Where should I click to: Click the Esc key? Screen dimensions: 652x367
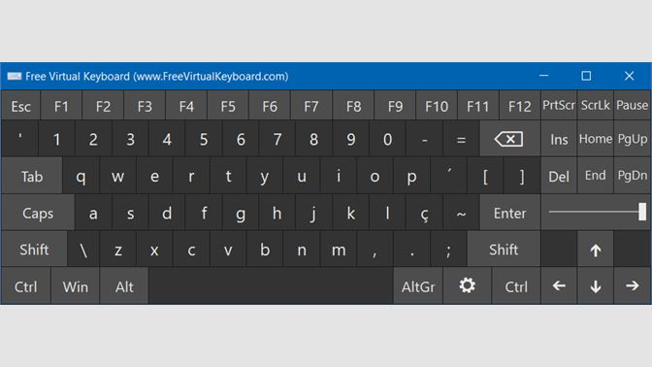pos(20,106)
